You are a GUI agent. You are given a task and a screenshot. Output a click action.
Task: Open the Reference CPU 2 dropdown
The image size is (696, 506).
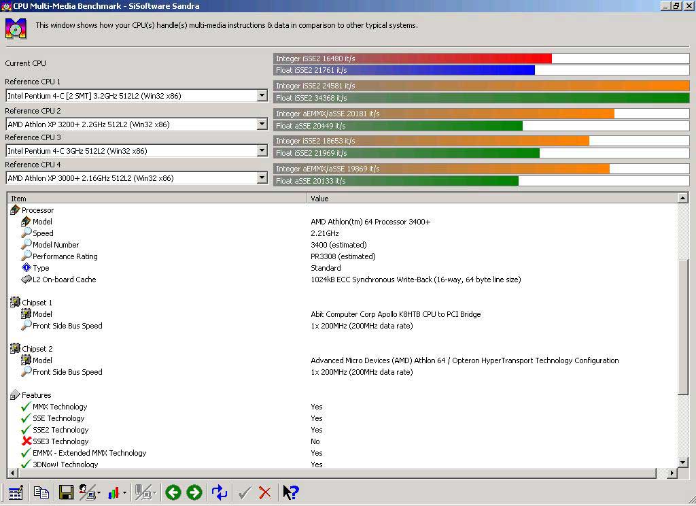(262, 124)
